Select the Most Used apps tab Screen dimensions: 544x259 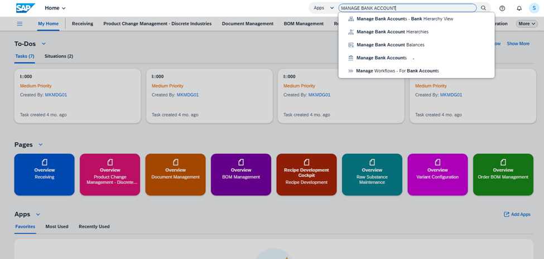coord(57,227)
